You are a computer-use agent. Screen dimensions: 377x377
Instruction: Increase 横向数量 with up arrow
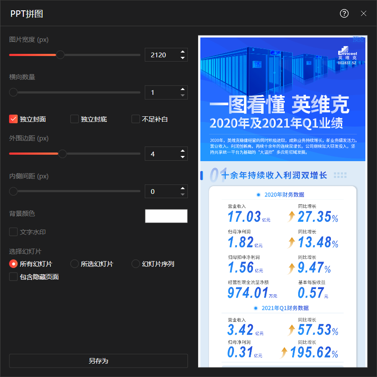point(183,89)
